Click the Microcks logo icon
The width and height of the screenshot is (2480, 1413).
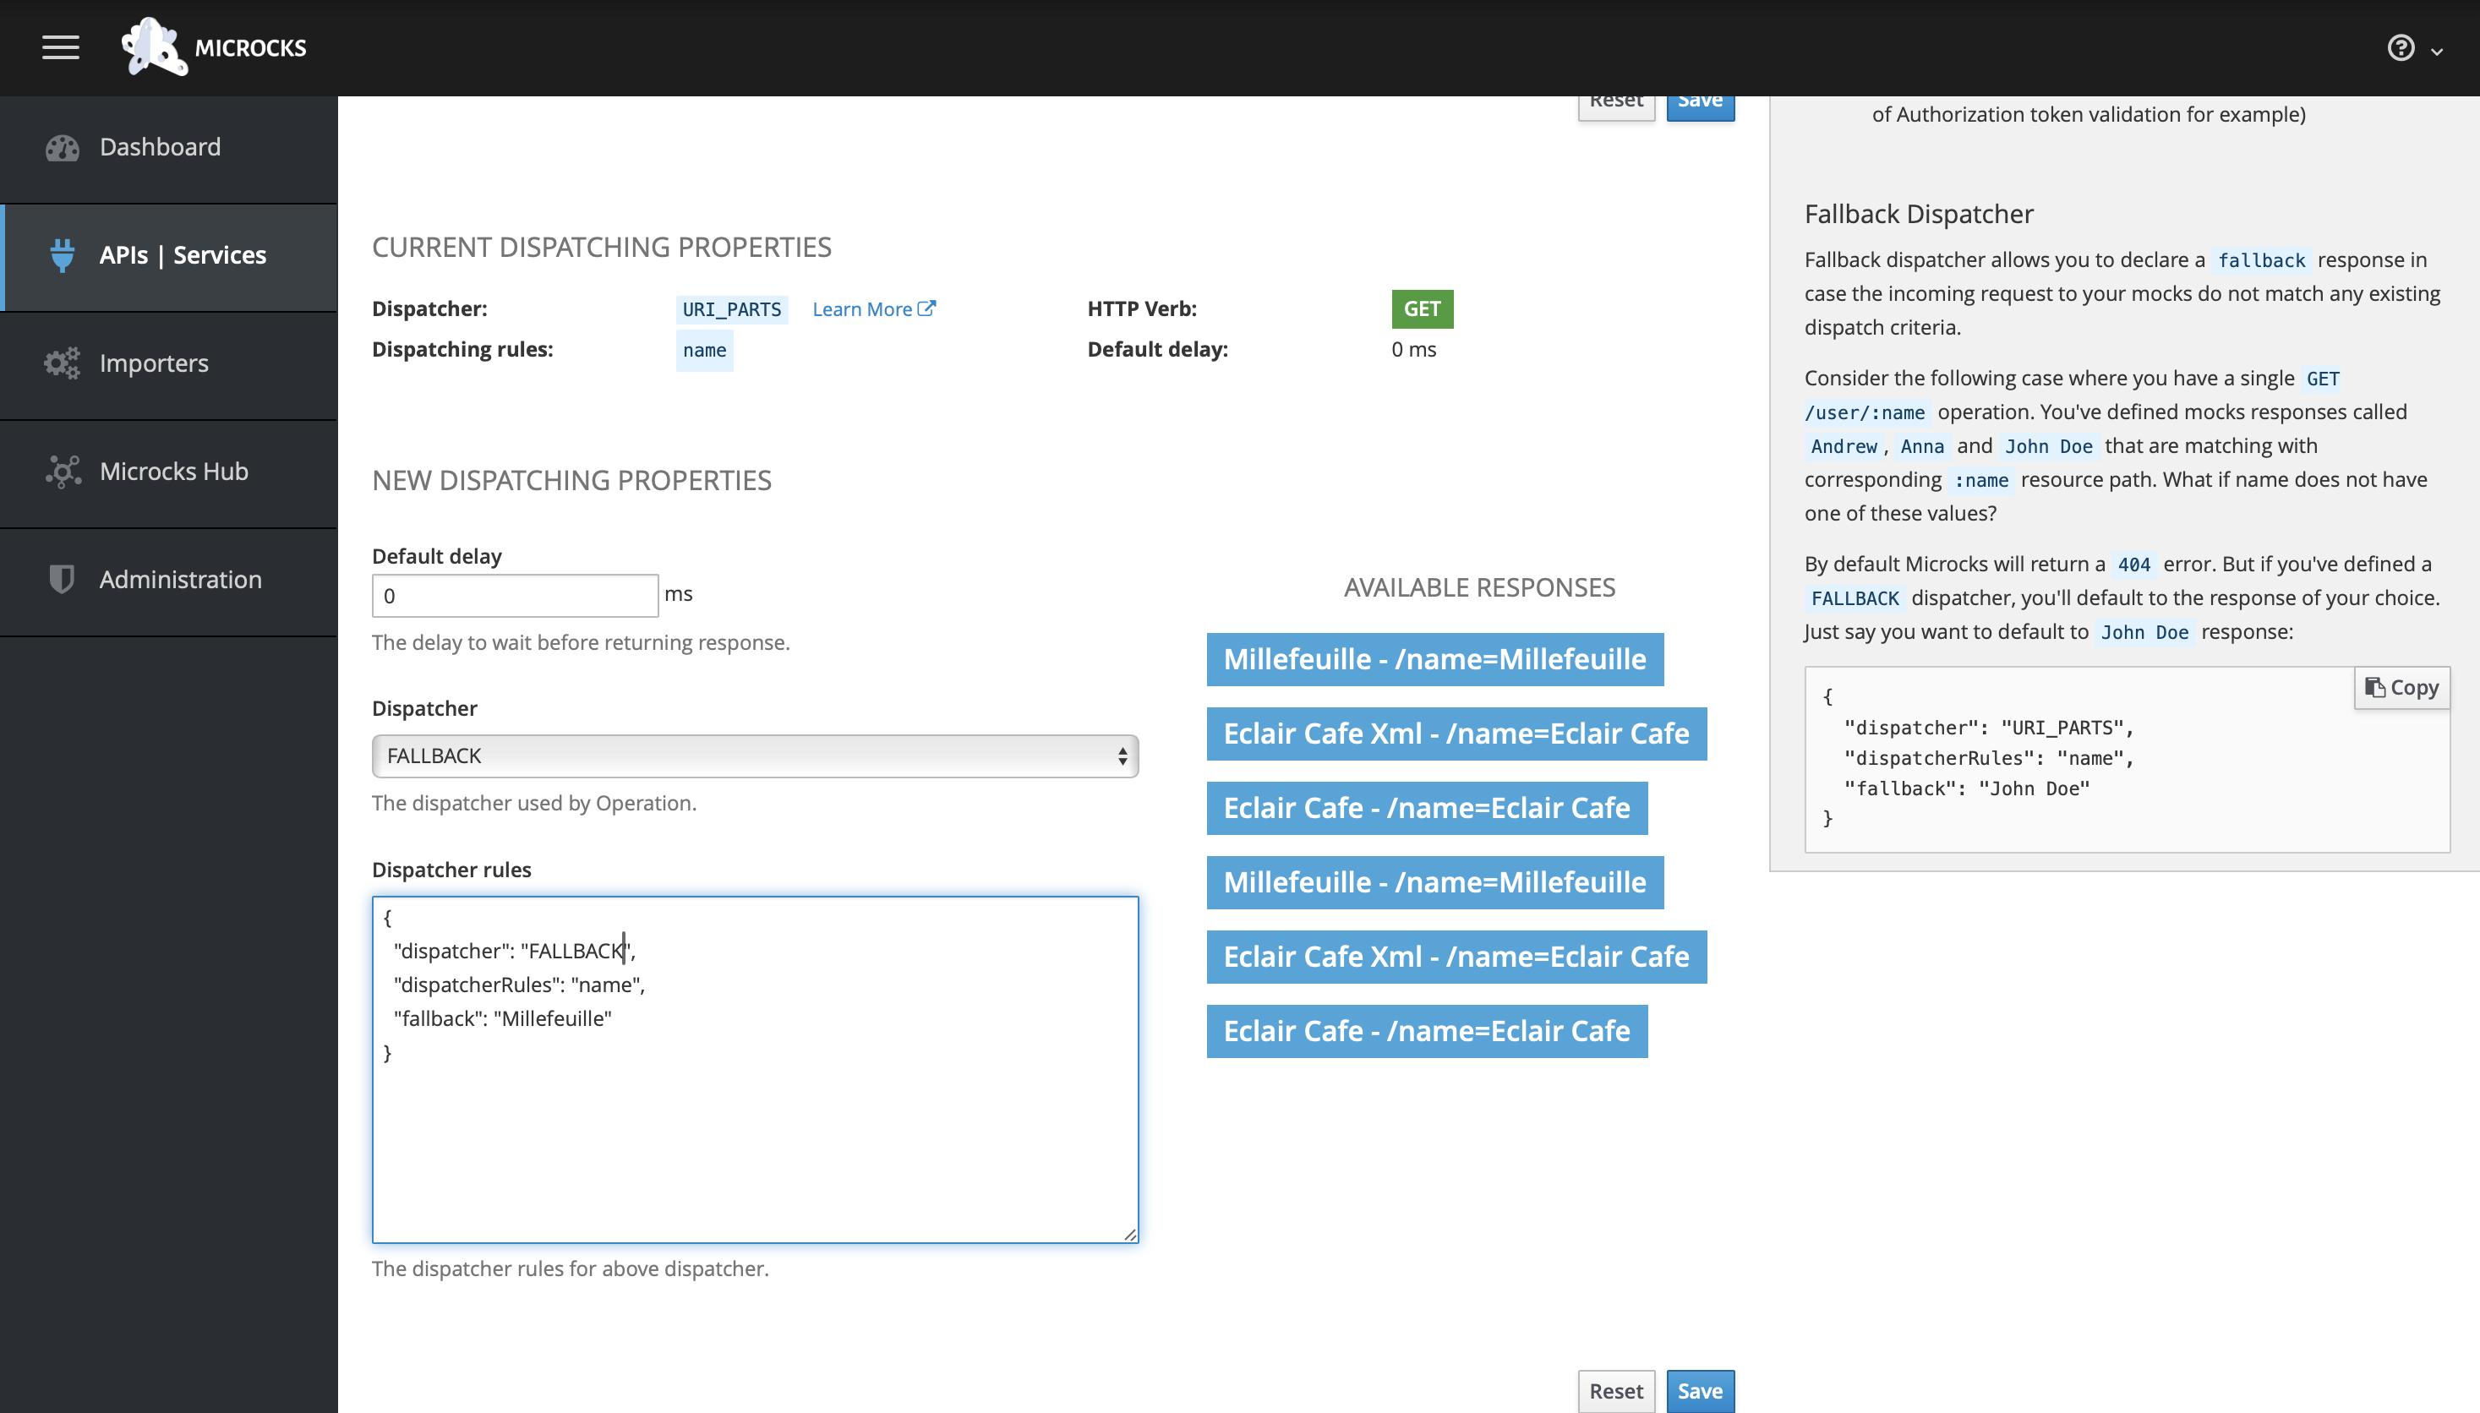[x=153, y=46]
